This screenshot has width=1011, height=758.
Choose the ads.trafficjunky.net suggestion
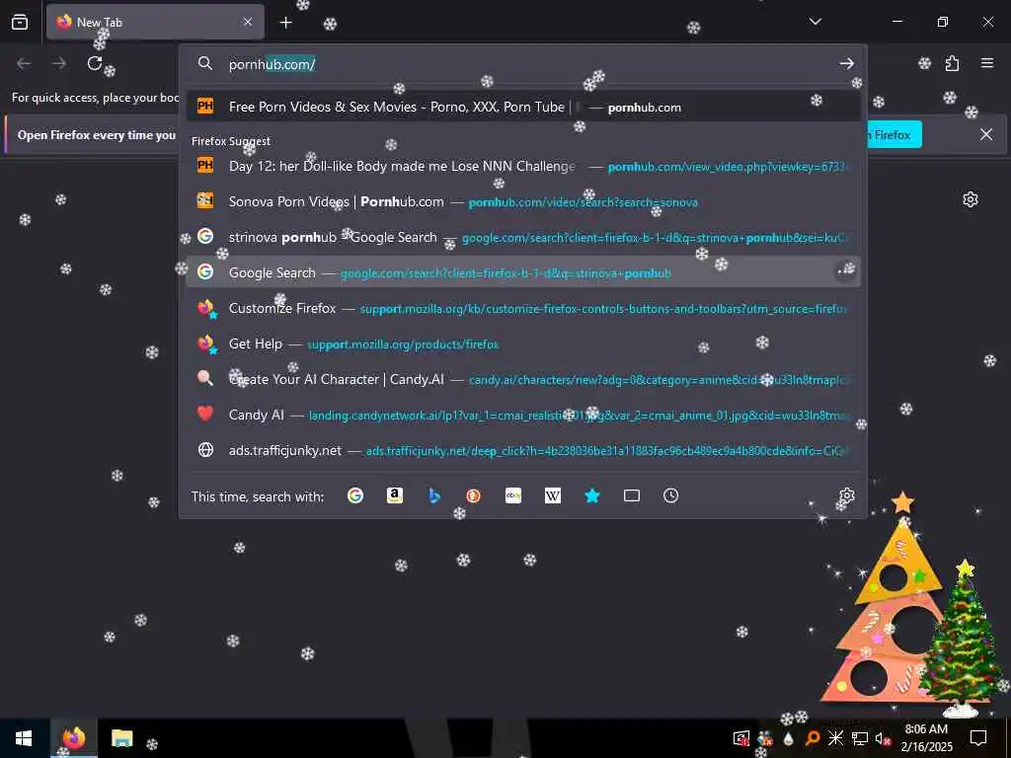(523, 450)
